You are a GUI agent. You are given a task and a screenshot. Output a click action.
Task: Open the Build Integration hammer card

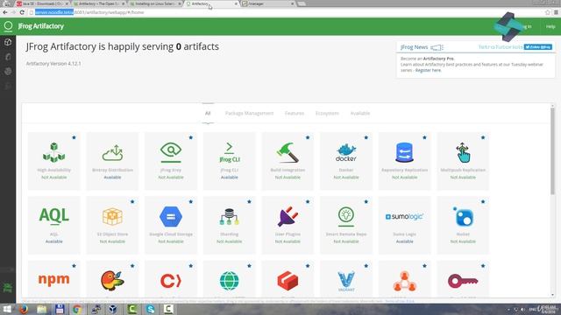[x=288, y=161]
